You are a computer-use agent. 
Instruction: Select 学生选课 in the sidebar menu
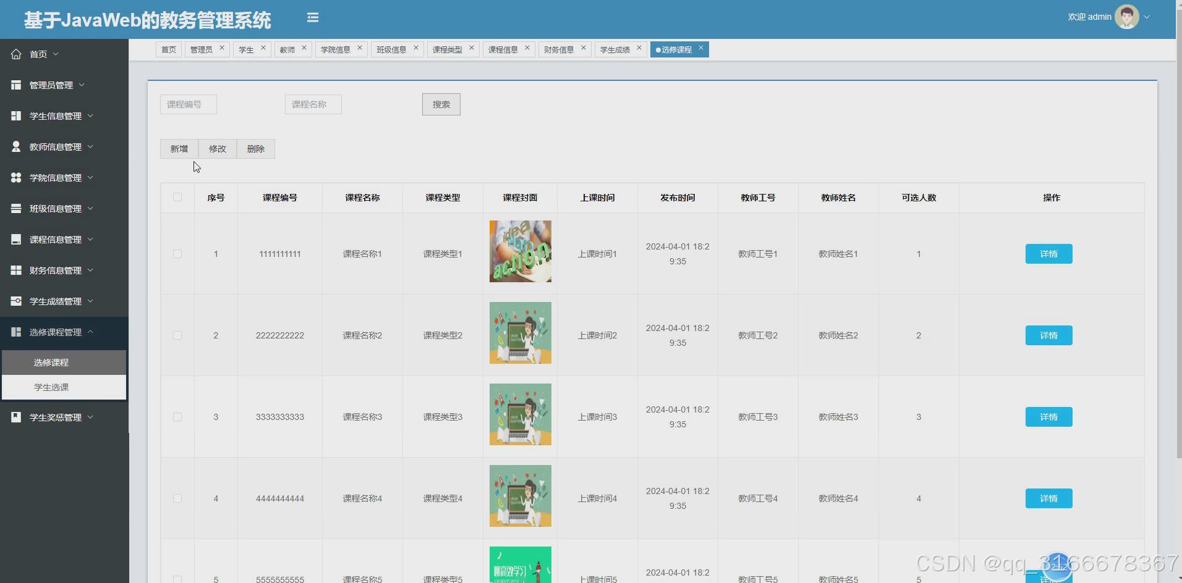(x=52, y=387)
